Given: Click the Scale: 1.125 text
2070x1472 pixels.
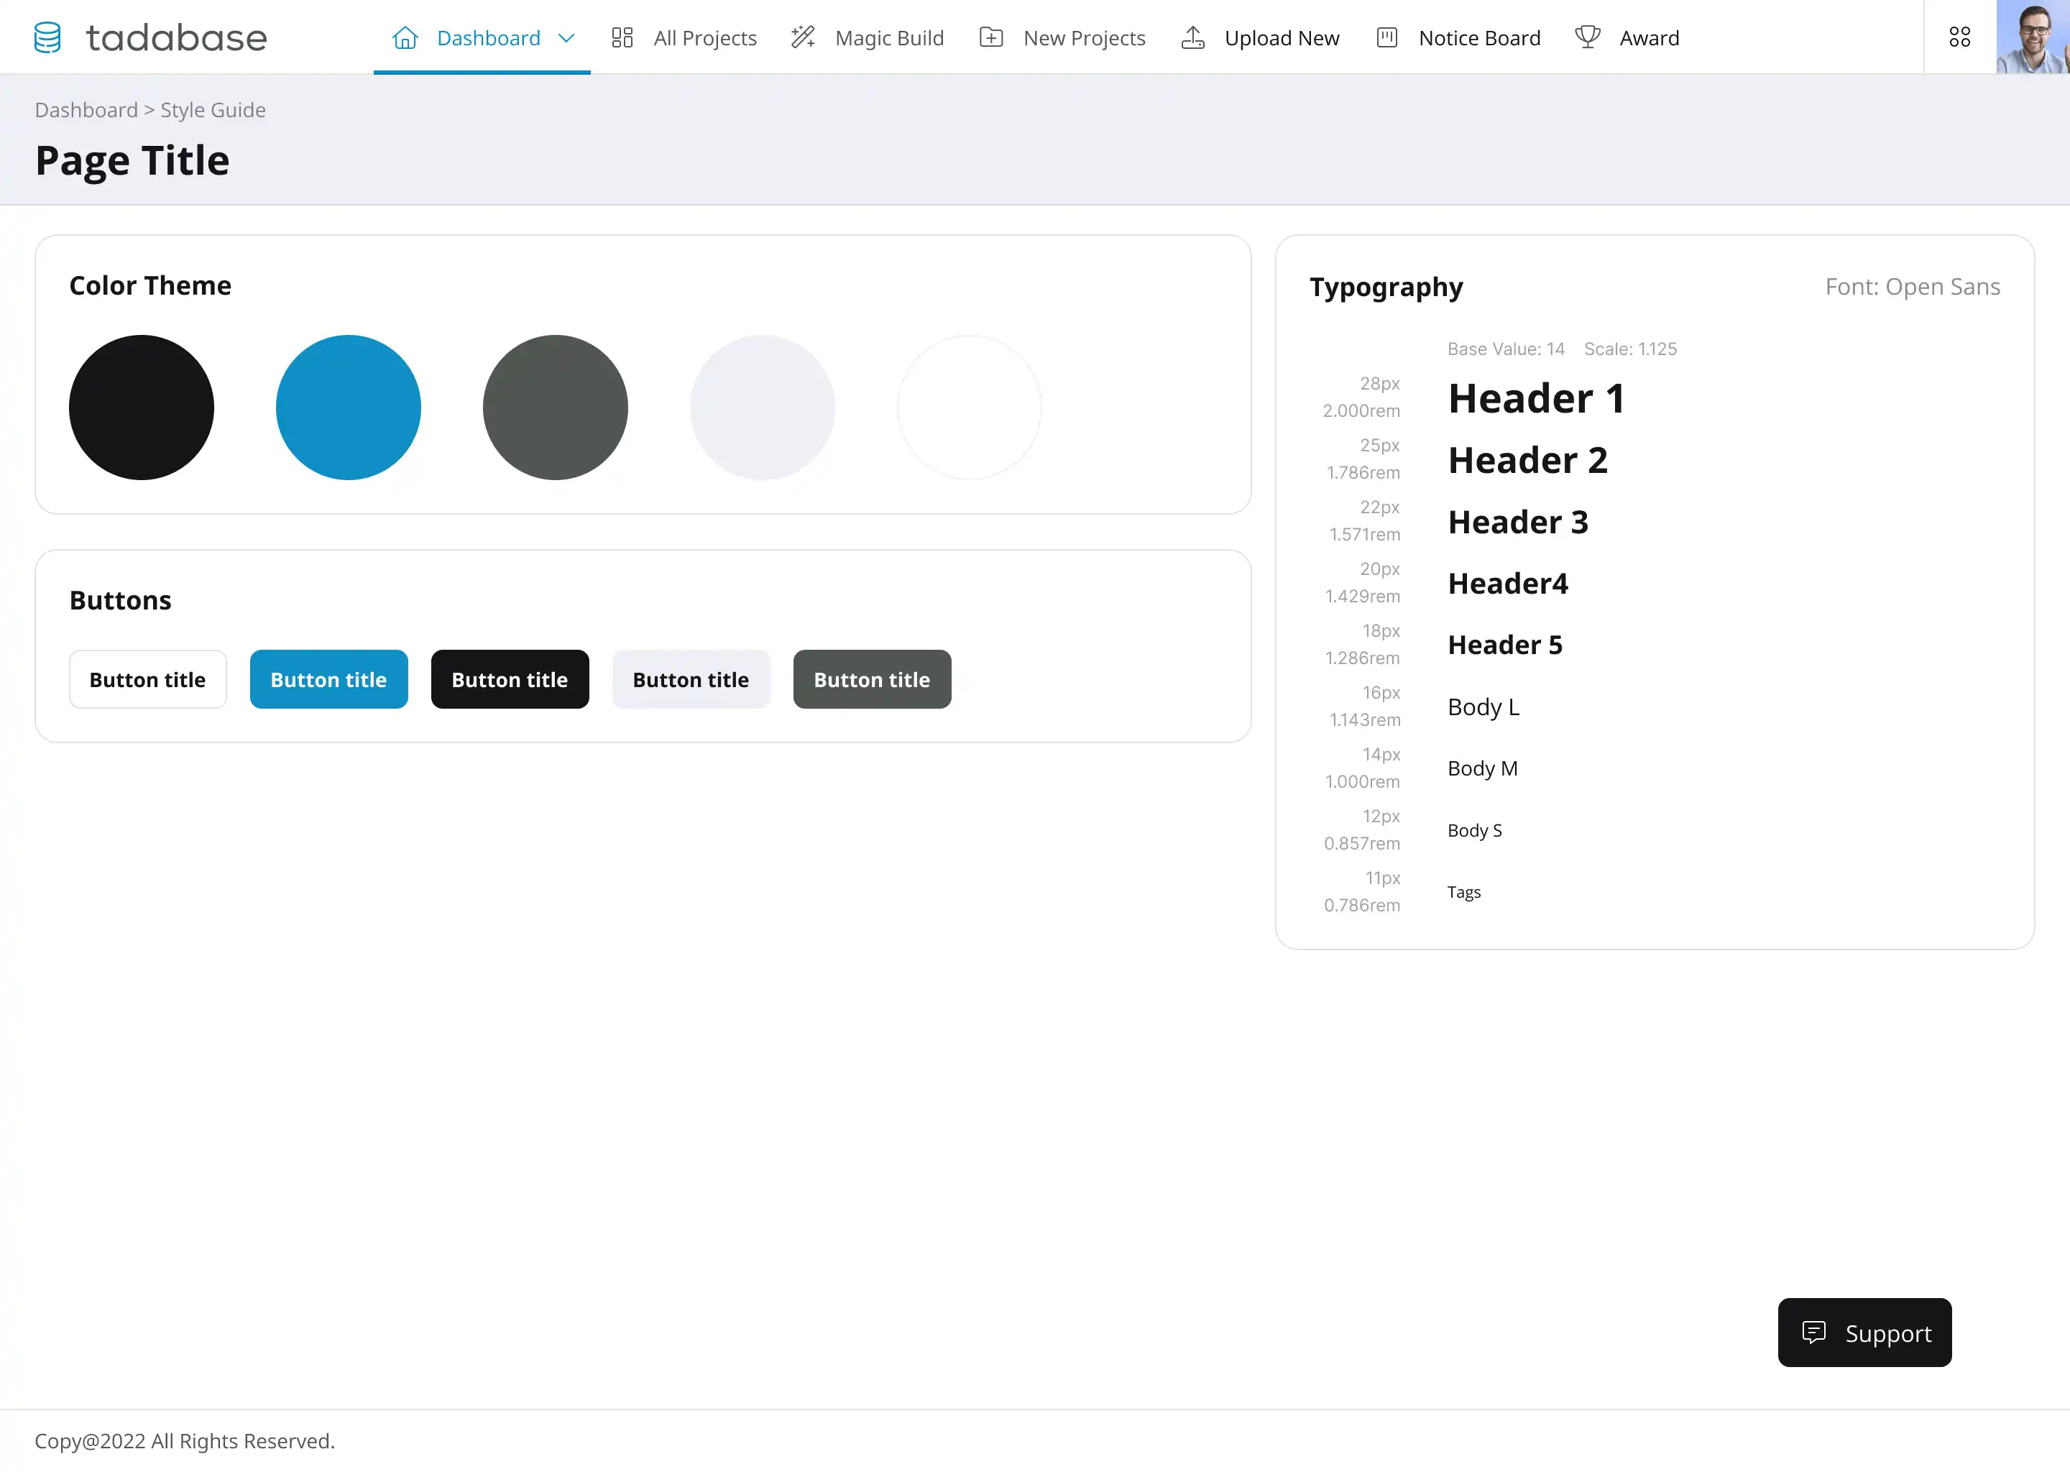Looking at the screenshot, I should tap(1630, 349).
